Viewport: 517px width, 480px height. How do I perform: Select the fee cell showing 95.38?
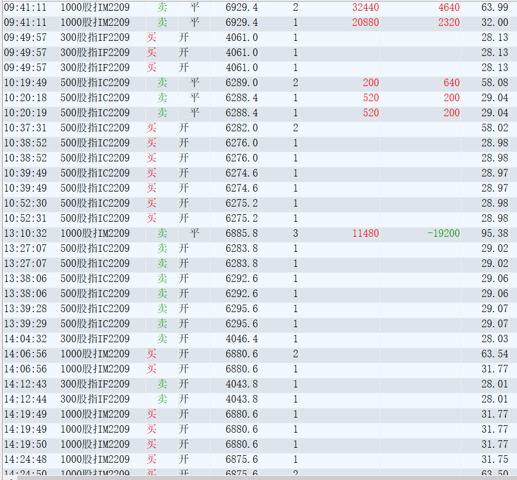point(494,233)
